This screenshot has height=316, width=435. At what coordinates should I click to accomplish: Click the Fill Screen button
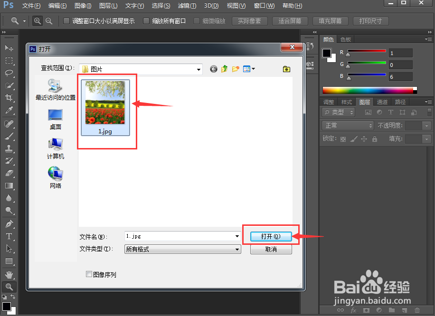tap(330, 21)
